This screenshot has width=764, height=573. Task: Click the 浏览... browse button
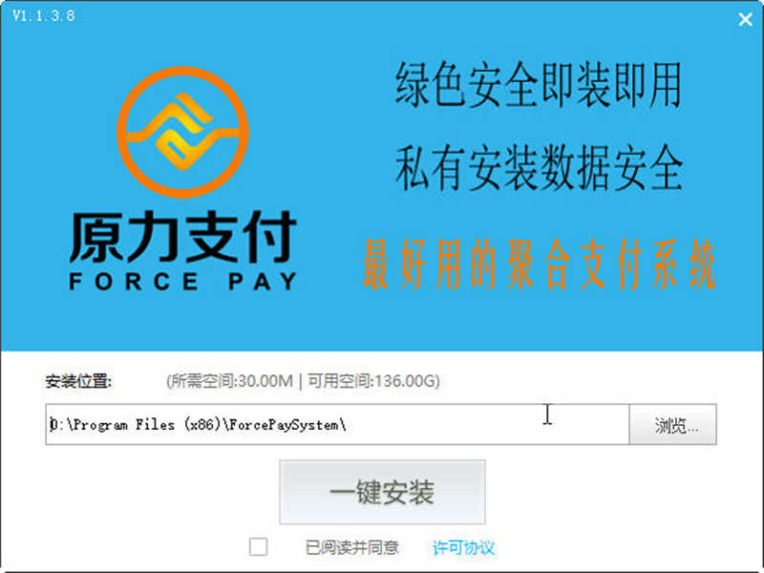coord(673,424)
